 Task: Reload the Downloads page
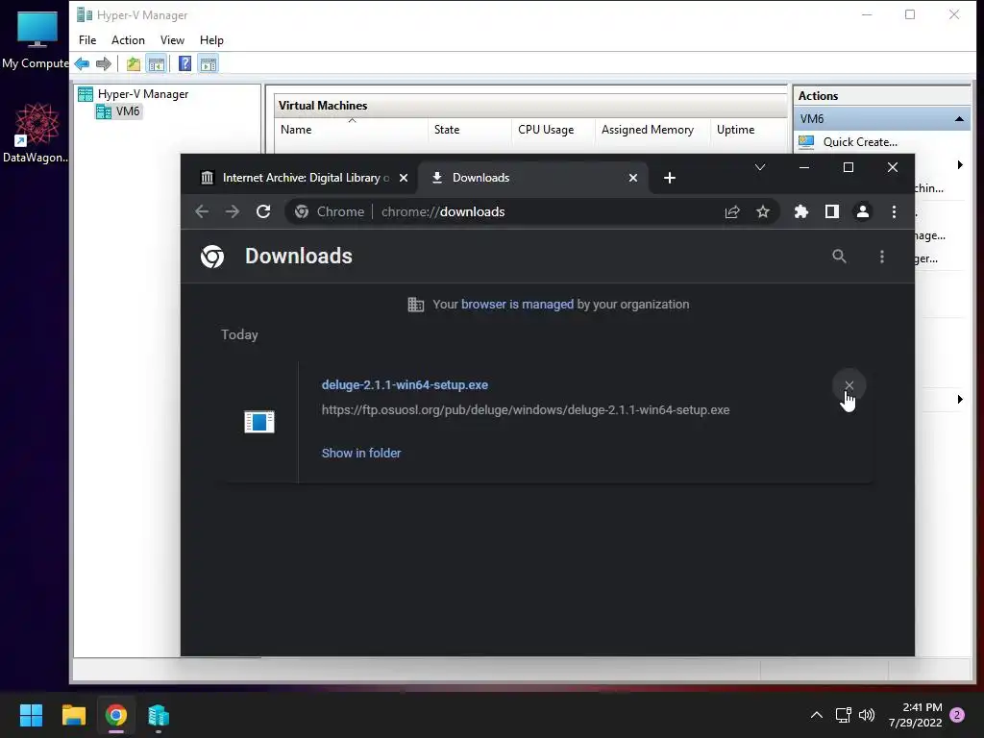tap(263, 212)
